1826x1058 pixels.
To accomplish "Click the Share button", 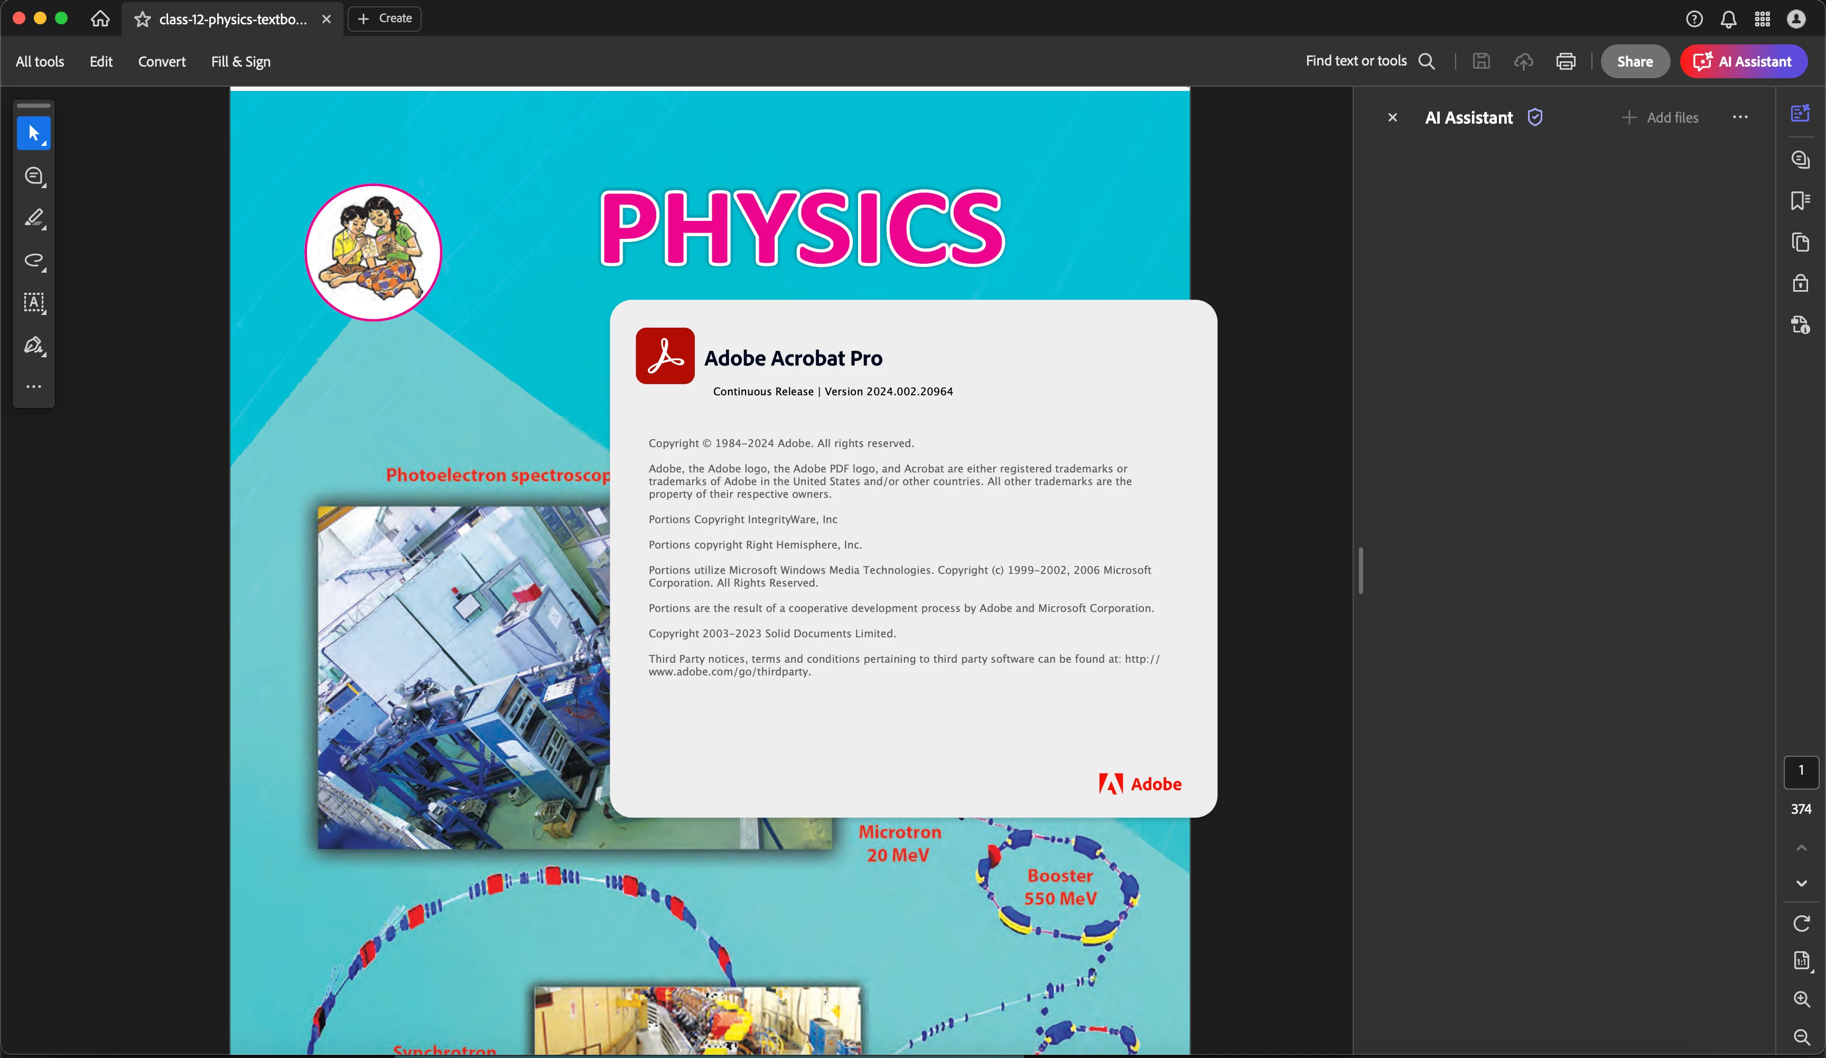I will tap(1635, 62).
